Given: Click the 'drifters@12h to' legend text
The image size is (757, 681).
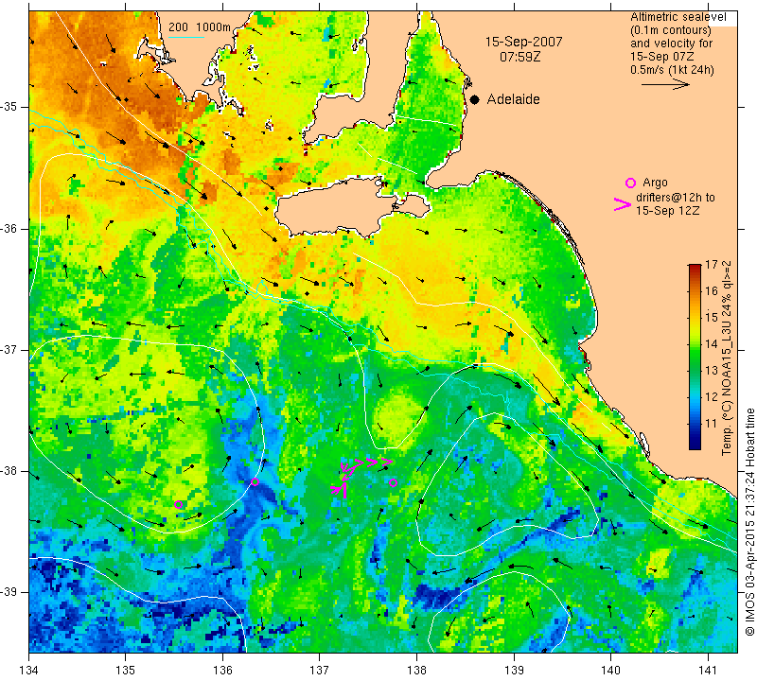Looking at the screenshot, I should (x=676, y=198).
